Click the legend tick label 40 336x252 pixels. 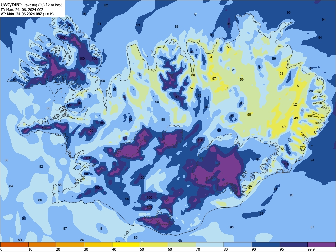pos(114,249)
